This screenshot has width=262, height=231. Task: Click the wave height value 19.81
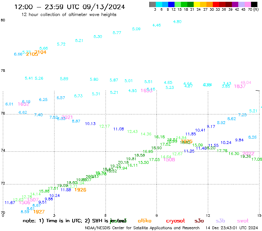(131, 159)
